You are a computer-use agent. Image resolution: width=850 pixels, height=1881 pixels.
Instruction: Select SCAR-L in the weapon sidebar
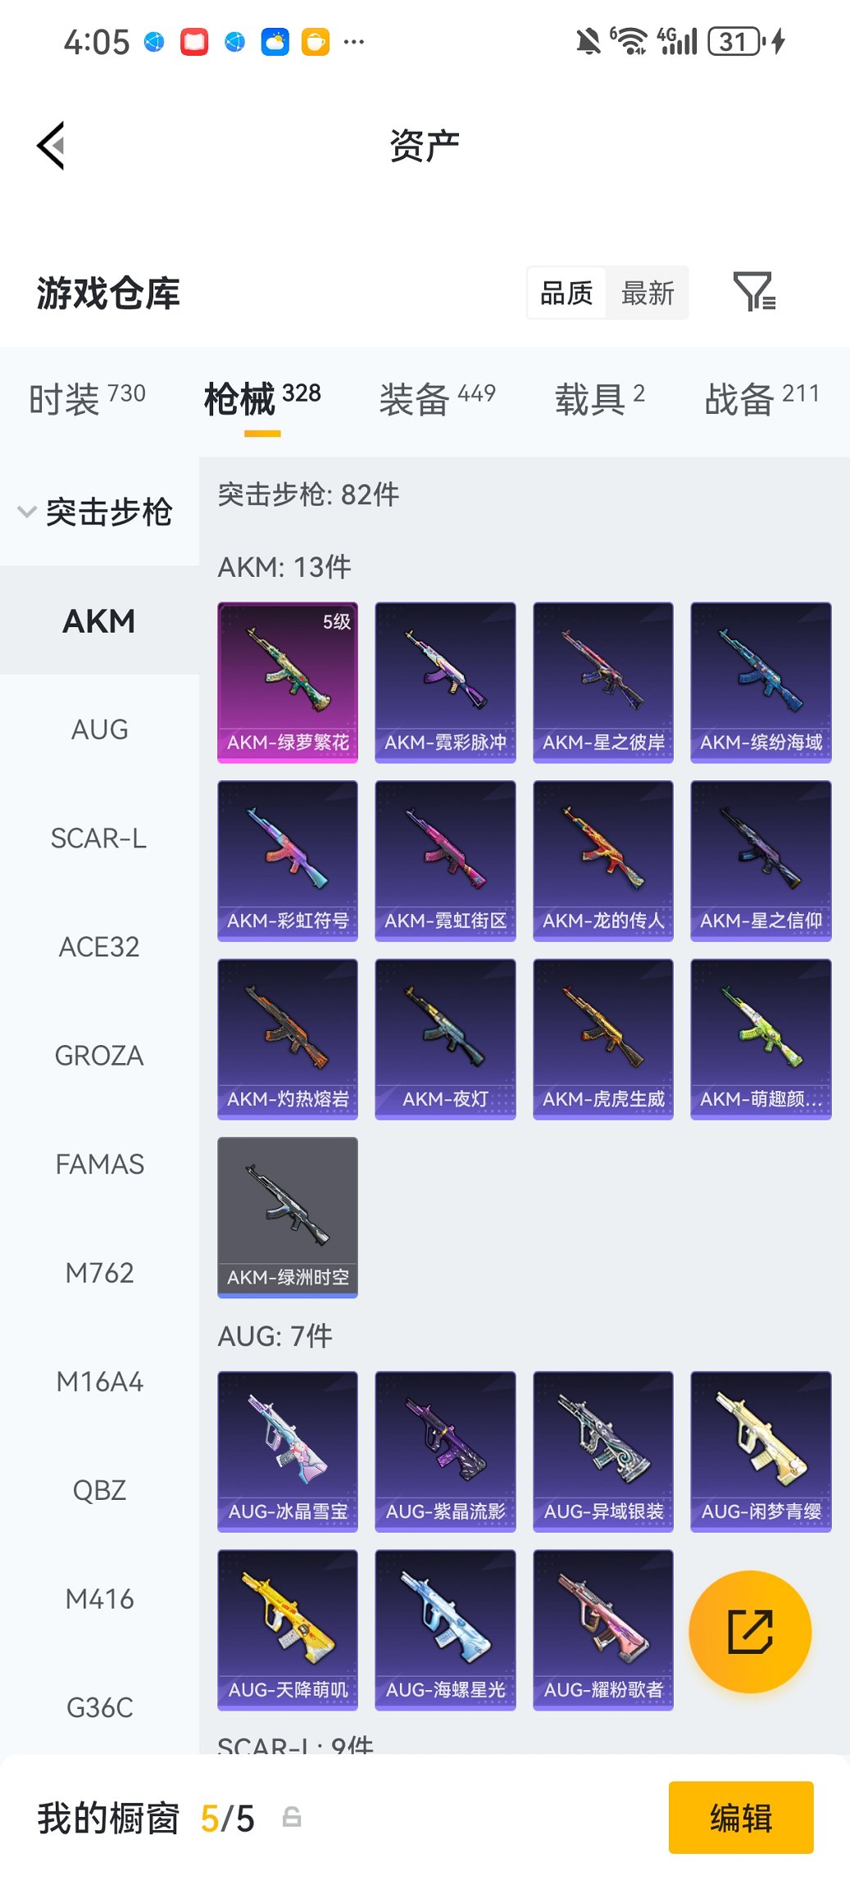[x=99, y=838]
